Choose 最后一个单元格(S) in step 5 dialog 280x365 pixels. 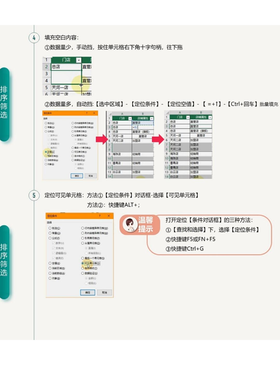point(83,258)
